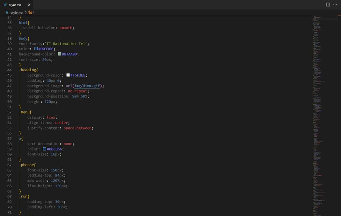Open the More Actions ellipsis menu
The image size is (341, 216).
(335, 5)
